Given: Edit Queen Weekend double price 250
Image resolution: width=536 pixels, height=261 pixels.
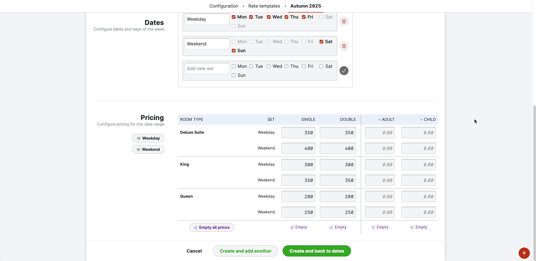Looking at the screenshot, I should tap(338, 212).
